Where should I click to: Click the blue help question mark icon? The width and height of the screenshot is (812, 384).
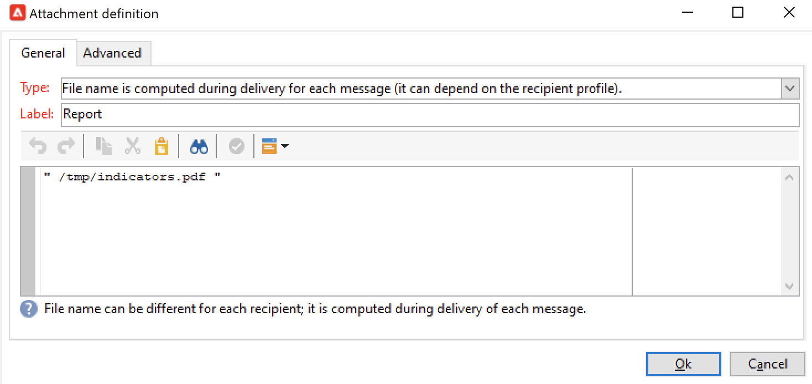28,309
